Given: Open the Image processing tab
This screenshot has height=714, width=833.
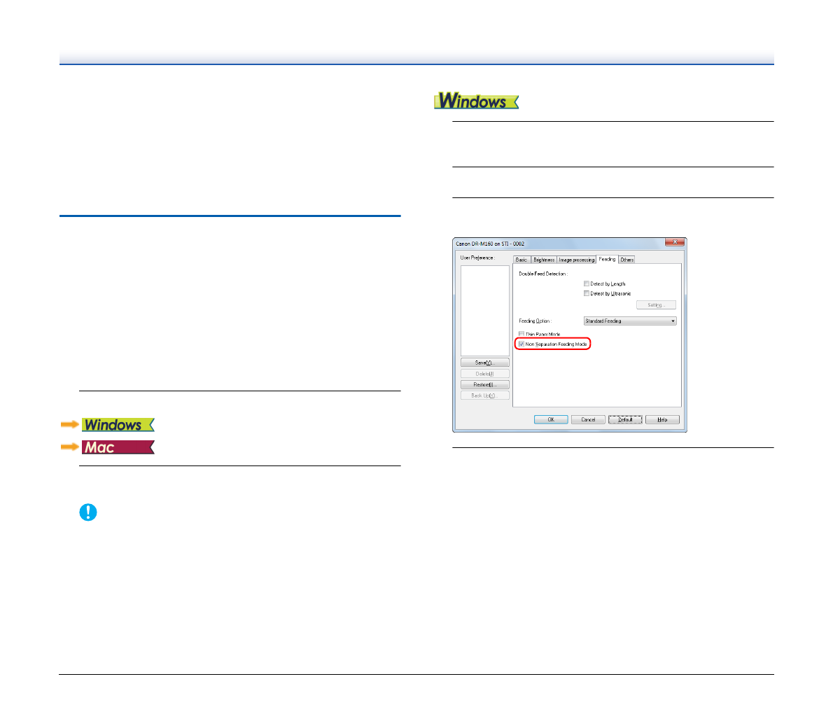Looking at the screenshot, I should 577,260.
